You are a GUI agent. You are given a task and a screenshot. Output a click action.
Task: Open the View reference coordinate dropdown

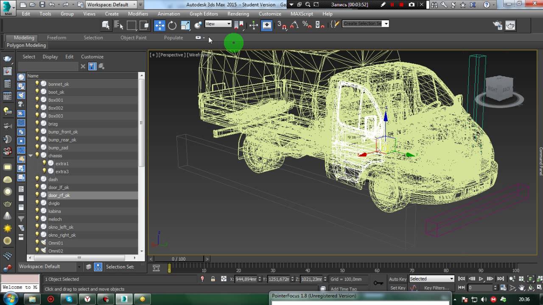(x=218, y=24)
